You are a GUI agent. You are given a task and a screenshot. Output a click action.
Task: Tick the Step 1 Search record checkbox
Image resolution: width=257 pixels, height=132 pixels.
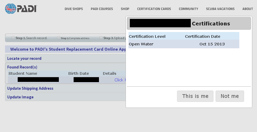tap(13, 38)
